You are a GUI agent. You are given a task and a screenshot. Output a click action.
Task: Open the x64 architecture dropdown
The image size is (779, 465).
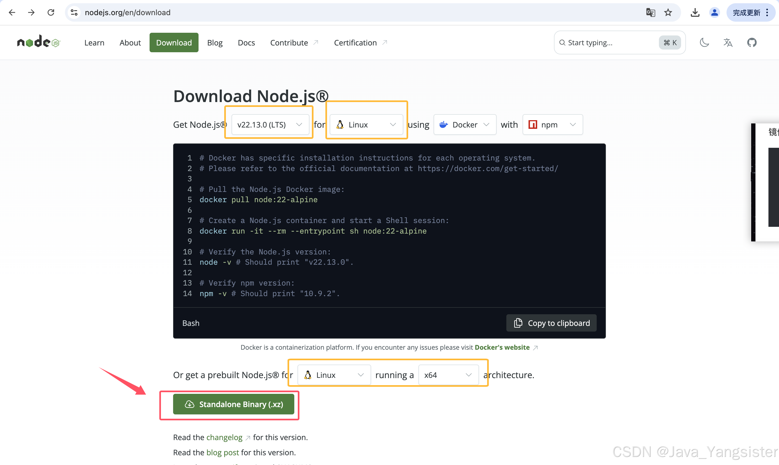(x=448, y=375)
